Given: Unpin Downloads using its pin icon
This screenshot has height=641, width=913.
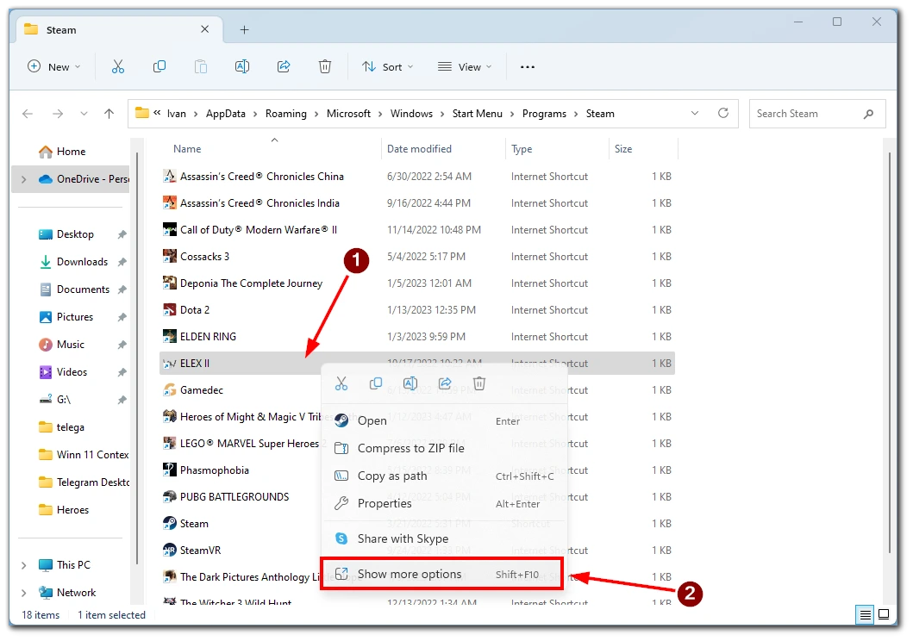Looking at the screenshot, I should (122, 262).
